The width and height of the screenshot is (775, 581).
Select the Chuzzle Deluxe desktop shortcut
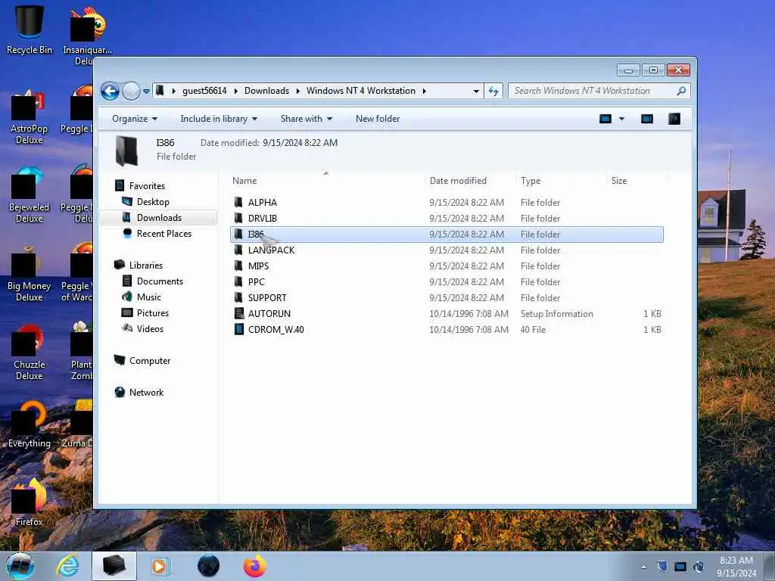(x=30, y=352)
